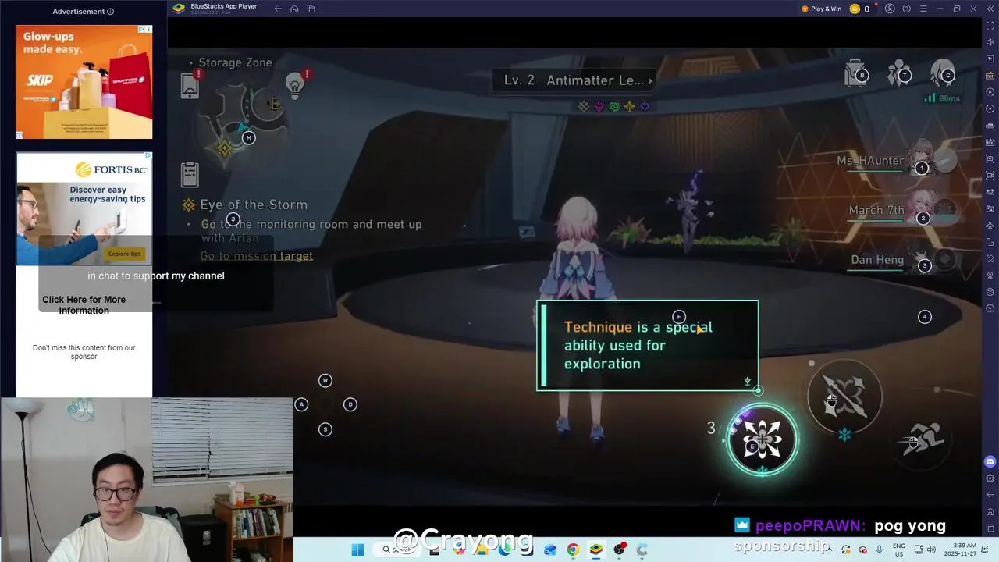Tap the basic attack button

pos(844,397)
